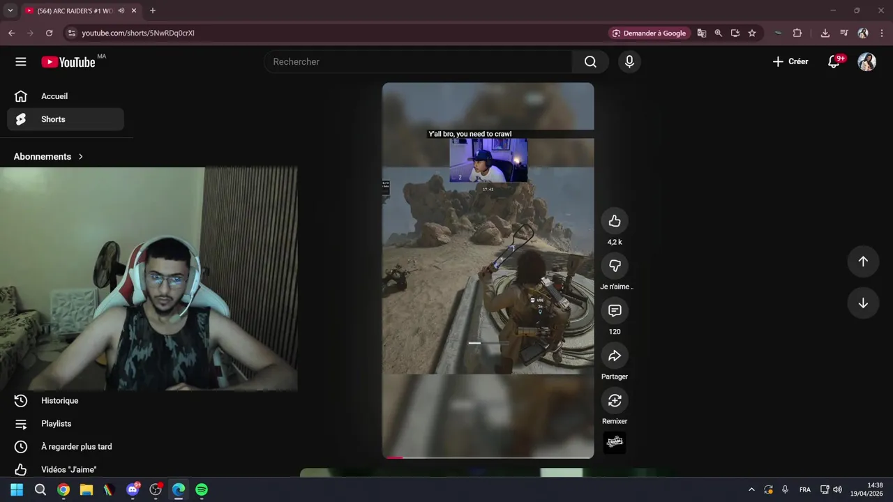Dislike the short with thumbs down
The width and height of the screenshot is (893, 502).
click(x=615, y=266)
